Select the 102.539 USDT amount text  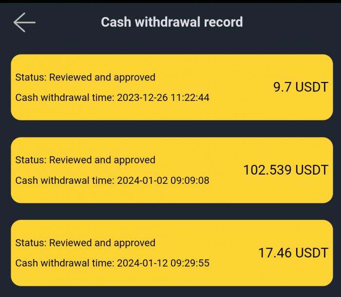point(285,170)
